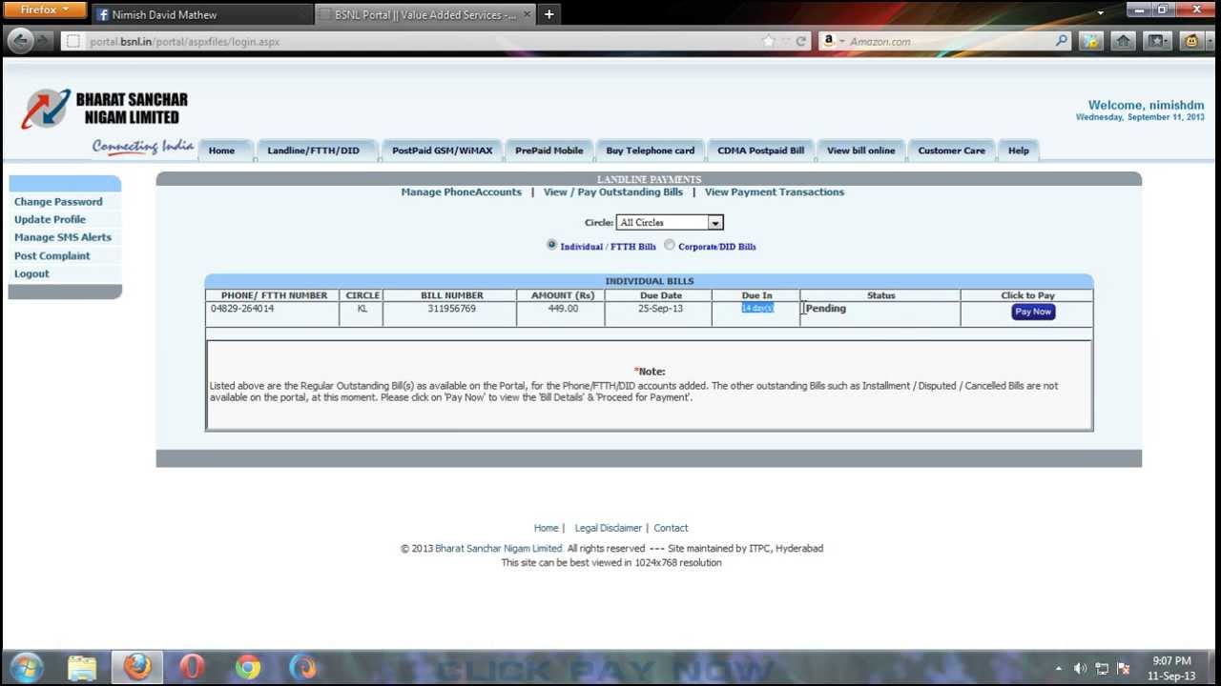Reload the page with refresh icon
This screenshot has width=1221, height=686.
click(x=801, y=41)
